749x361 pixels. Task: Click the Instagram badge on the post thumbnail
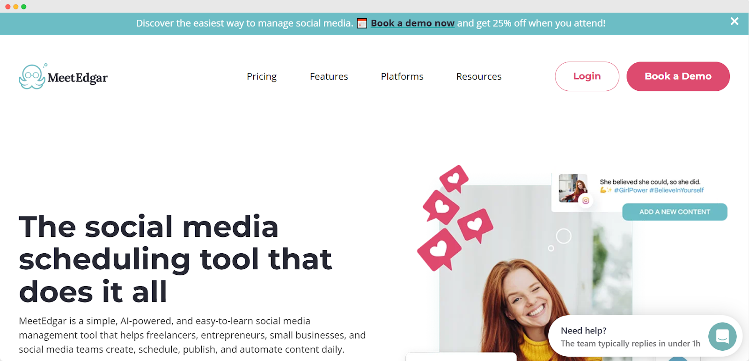[x=586, y=200]
